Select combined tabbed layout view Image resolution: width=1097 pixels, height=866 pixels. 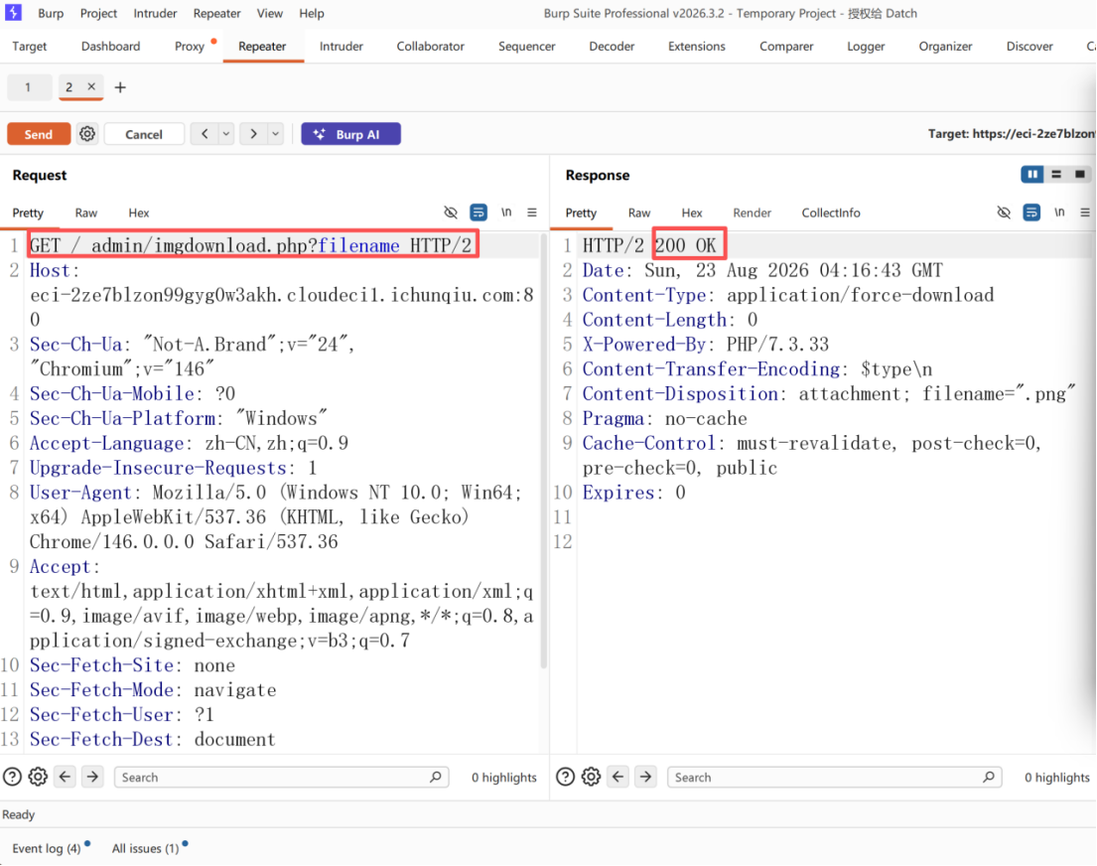click(x=1080, y=175)
